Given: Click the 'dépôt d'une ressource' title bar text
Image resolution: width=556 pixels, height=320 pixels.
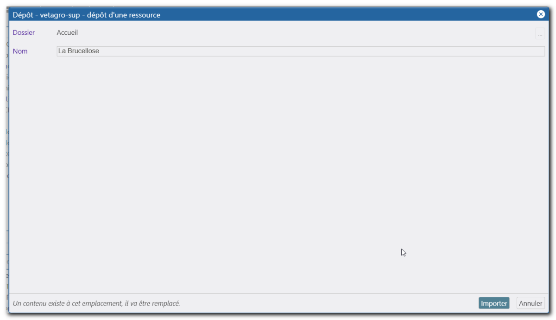Looking at the screenshot, I should pos(124,15).
